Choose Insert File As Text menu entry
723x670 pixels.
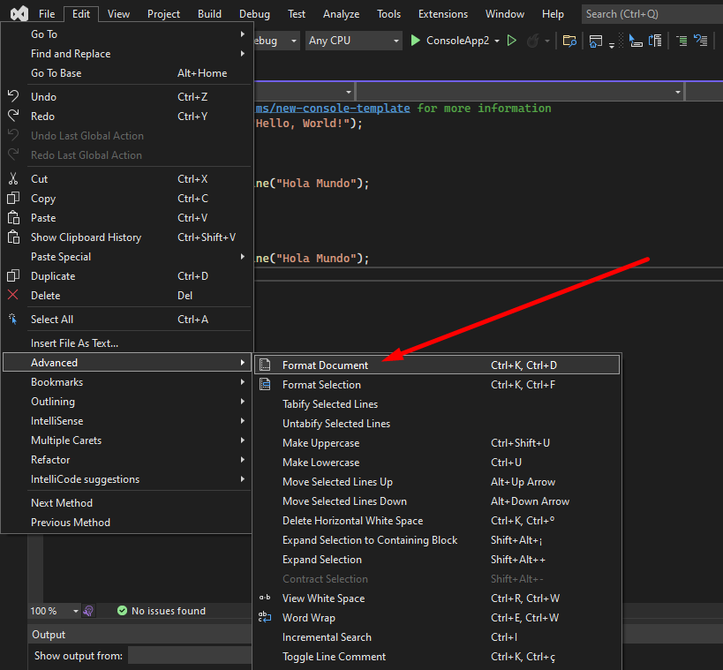tap(74, 343)
